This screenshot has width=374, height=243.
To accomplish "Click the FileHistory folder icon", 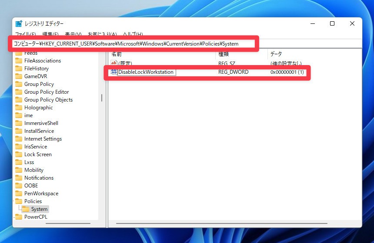I will tap(19, 69).
